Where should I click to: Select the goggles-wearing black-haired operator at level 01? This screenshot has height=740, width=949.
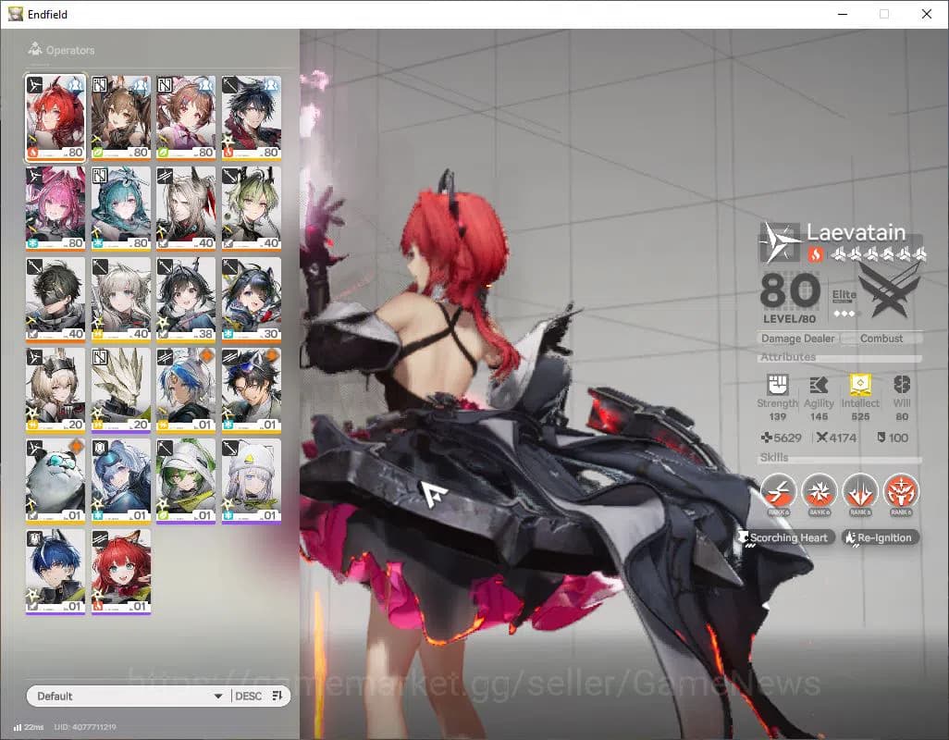252,389
